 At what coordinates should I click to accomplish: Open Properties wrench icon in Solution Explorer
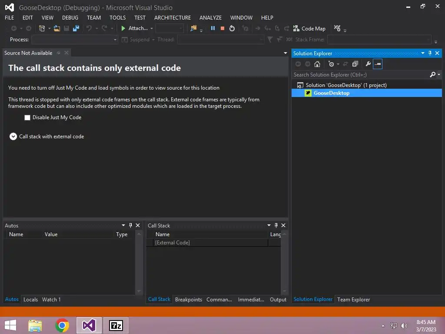click(368, 64)
